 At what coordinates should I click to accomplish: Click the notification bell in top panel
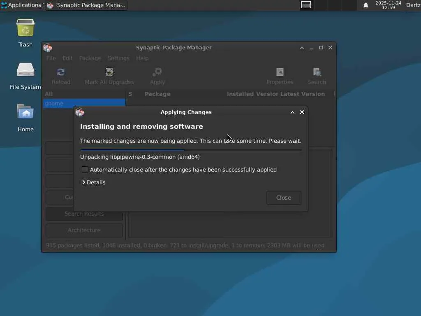pyautogui.click(x=365, y=5)
